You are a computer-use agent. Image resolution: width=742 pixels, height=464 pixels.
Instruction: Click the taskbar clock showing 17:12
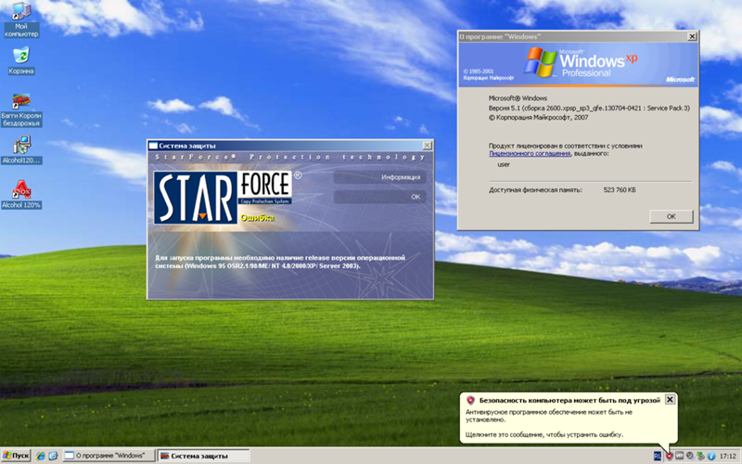point(728,457)
